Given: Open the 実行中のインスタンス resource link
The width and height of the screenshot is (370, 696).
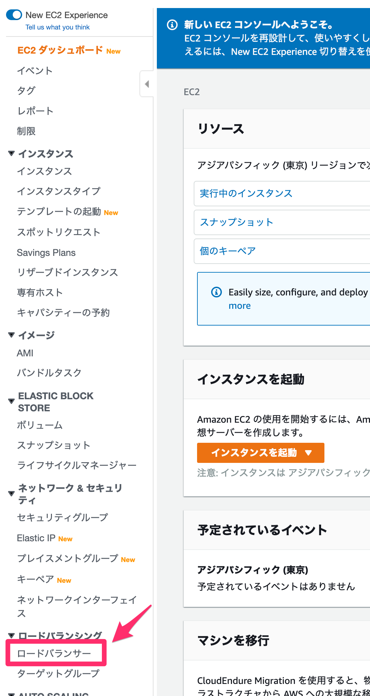Looking at the screenshot, I should 245,194.
